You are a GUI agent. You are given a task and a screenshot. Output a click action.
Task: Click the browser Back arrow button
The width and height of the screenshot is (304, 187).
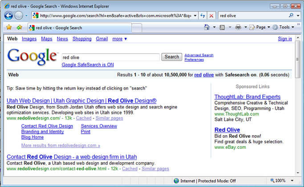pos(8,16)
